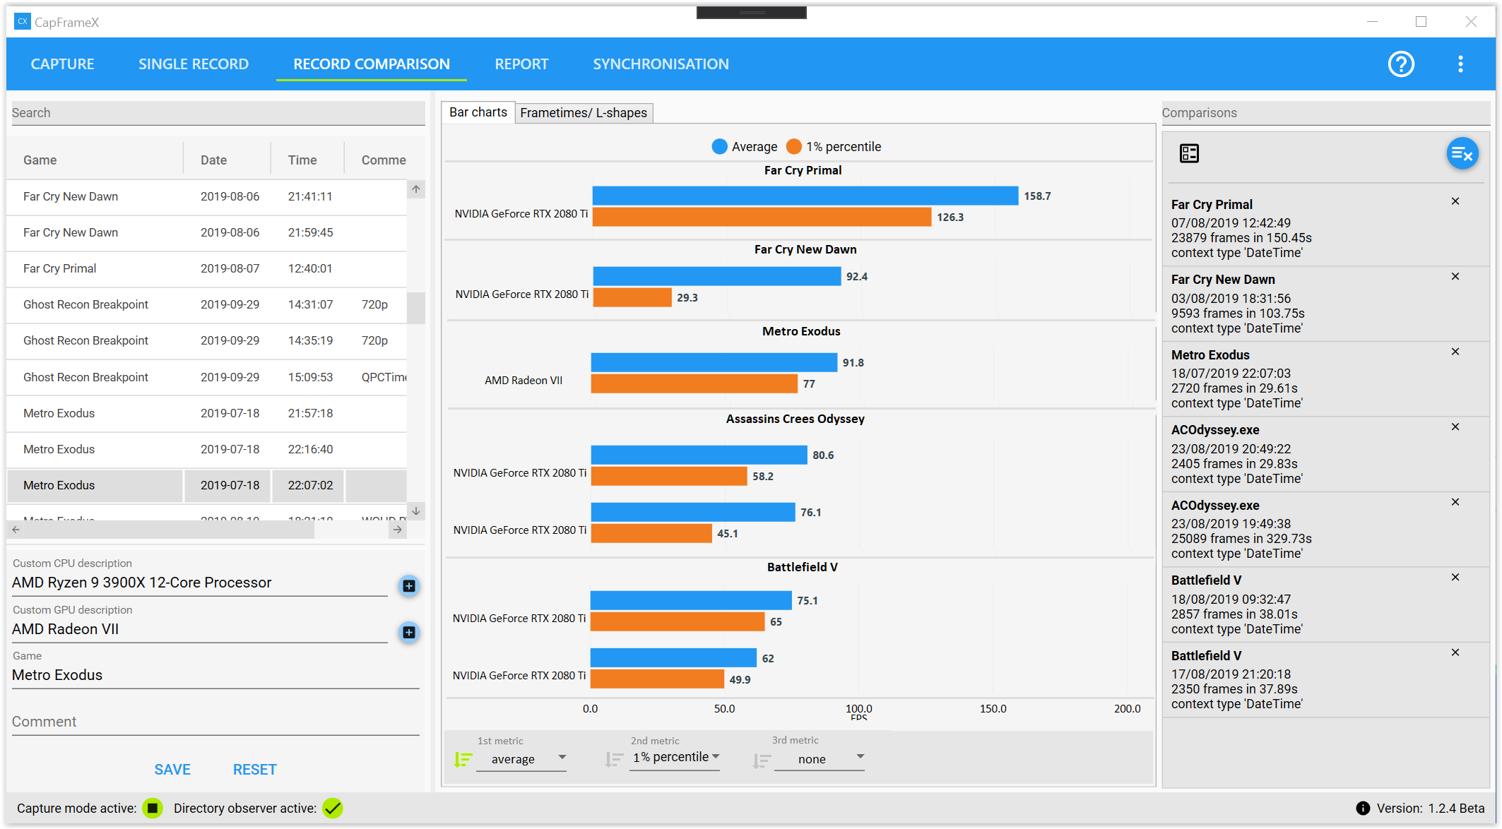Open the 2nd metric 1% percentile dropdown

675,758
